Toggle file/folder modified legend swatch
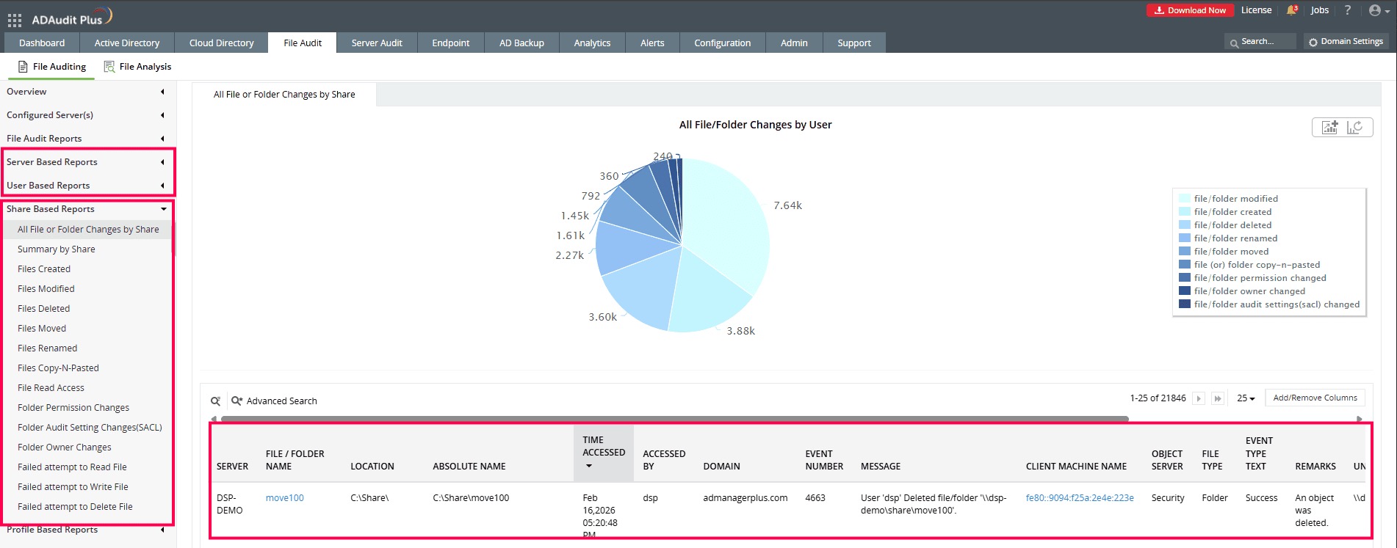 1185,198
